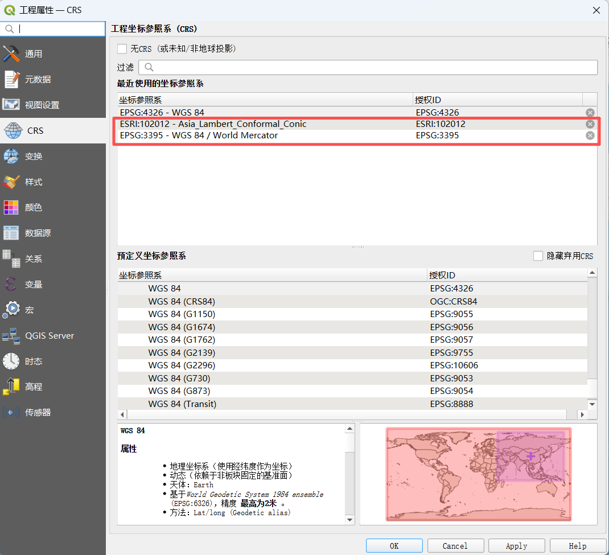Select the WGS 84 (G1762) row
Screen dimensions: 609x555
[x=352, y=340]
